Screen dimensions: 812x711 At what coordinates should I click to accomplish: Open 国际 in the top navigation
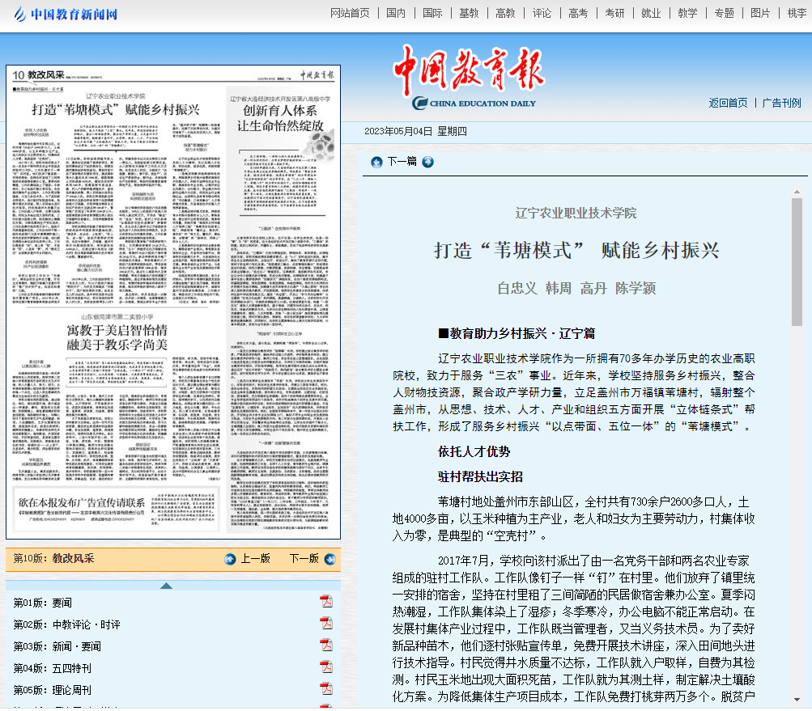(x=432, y=13)
